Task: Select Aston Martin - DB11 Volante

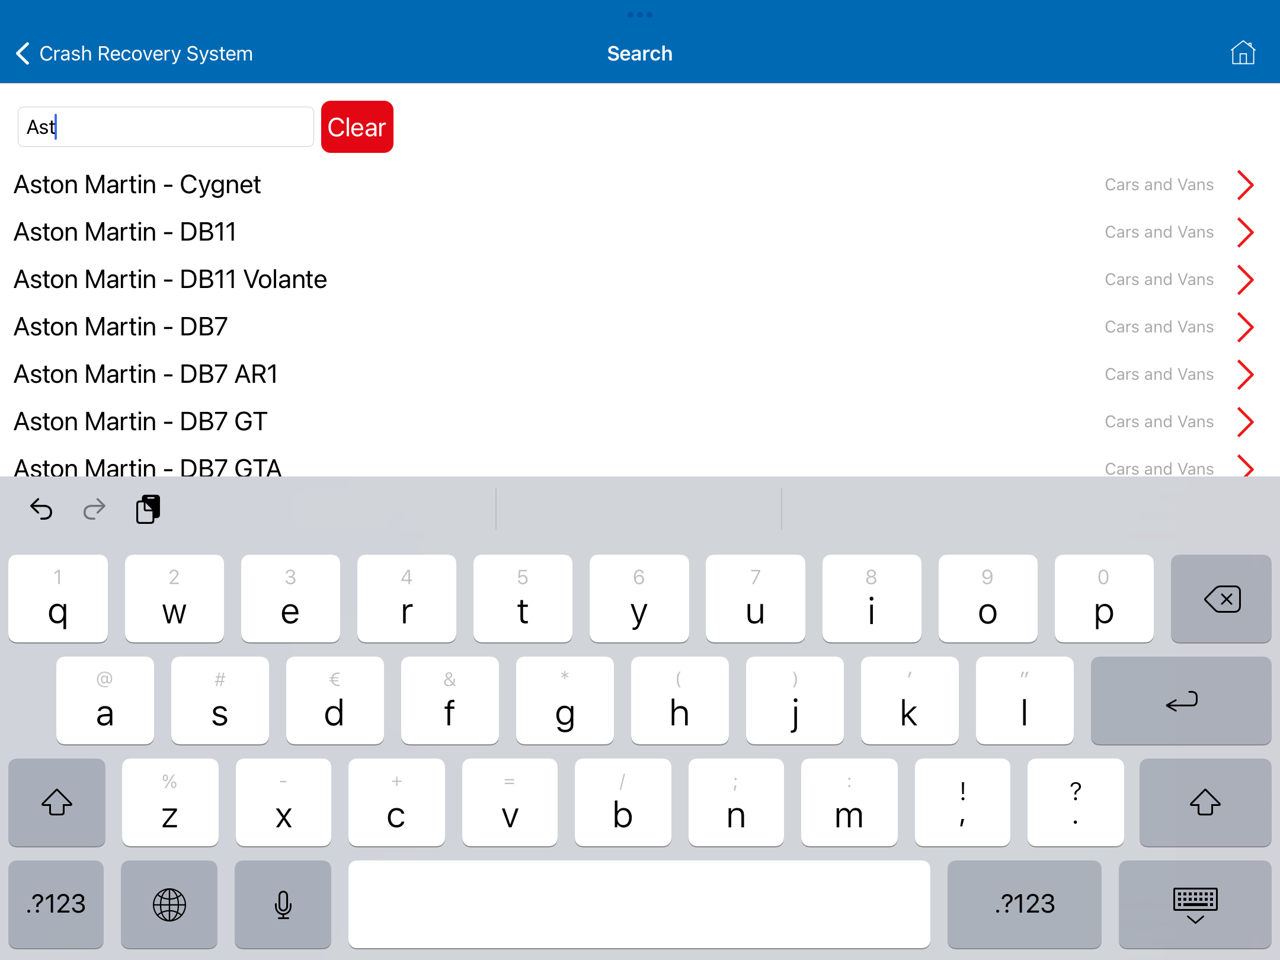Action: pyautogui.click(x=640, y=280)
